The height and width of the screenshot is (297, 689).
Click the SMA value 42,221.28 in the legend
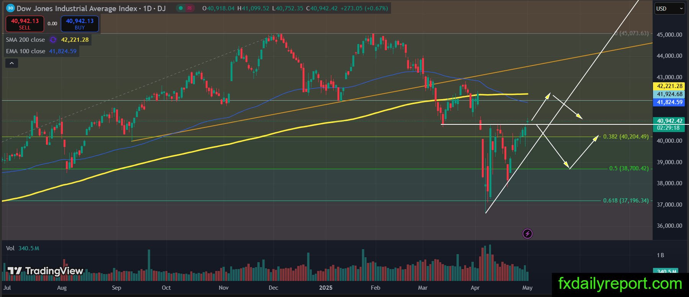[x=75, y=40]
